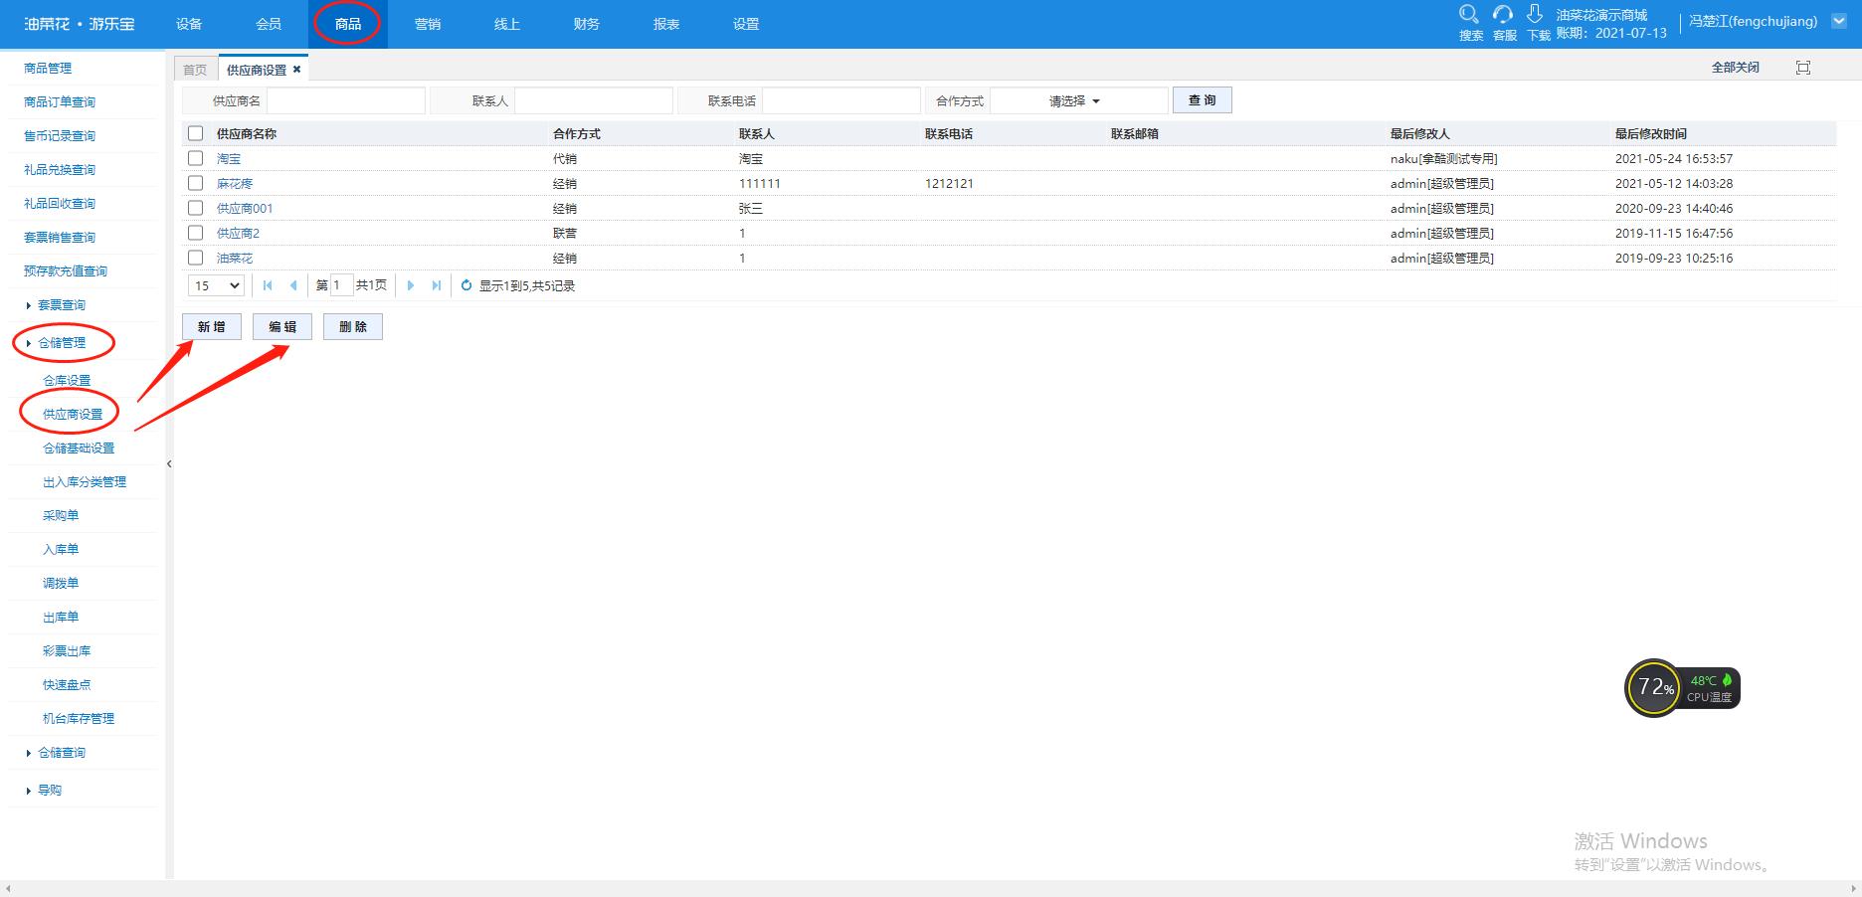
Task: Open 机台库存管理 in sidebar
Action: [79, 719]
